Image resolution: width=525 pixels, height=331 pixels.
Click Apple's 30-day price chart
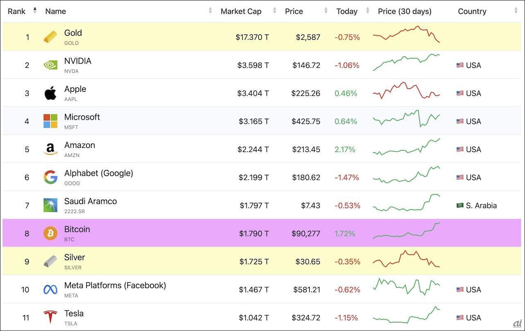pyautogui.click(x=406, y=91)
